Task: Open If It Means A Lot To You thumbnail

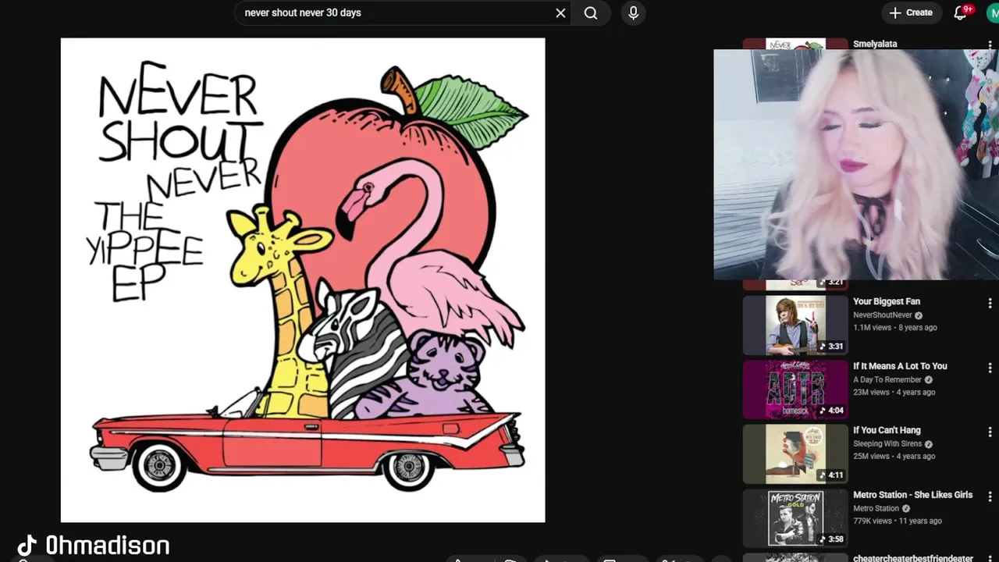Action: 795,389
